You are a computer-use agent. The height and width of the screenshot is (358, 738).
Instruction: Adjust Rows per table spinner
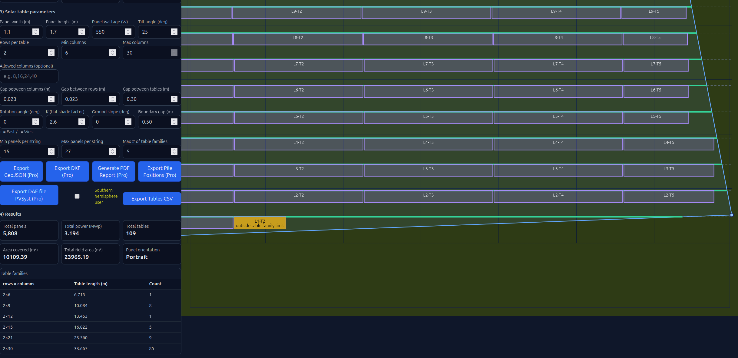(51, 53)
